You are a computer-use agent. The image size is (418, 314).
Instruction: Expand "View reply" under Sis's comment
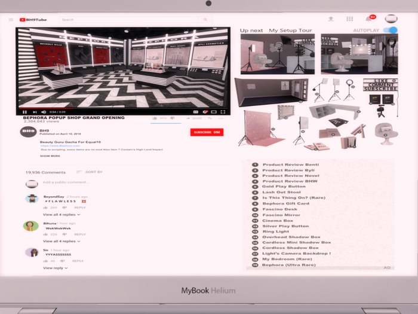[x=55, y=268]
